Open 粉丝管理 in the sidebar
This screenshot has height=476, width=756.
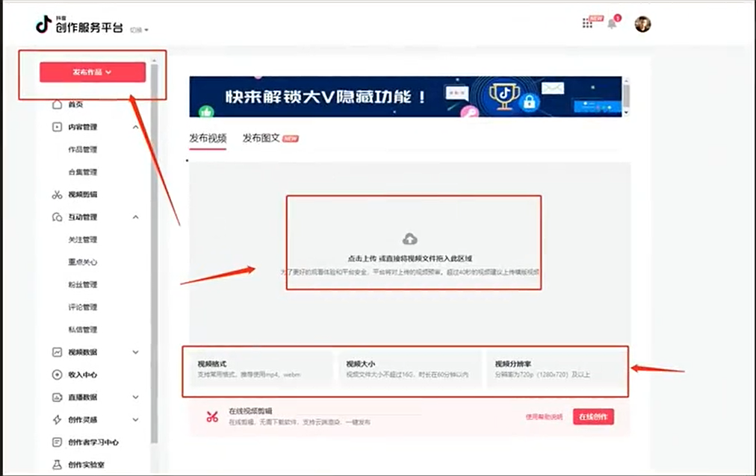[82, 284]
